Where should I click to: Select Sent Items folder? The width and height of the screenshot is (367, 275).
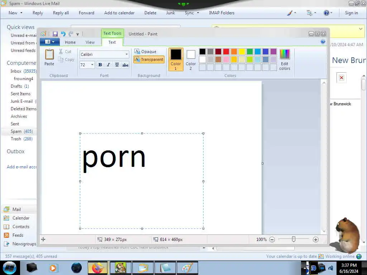coord(20,94)
